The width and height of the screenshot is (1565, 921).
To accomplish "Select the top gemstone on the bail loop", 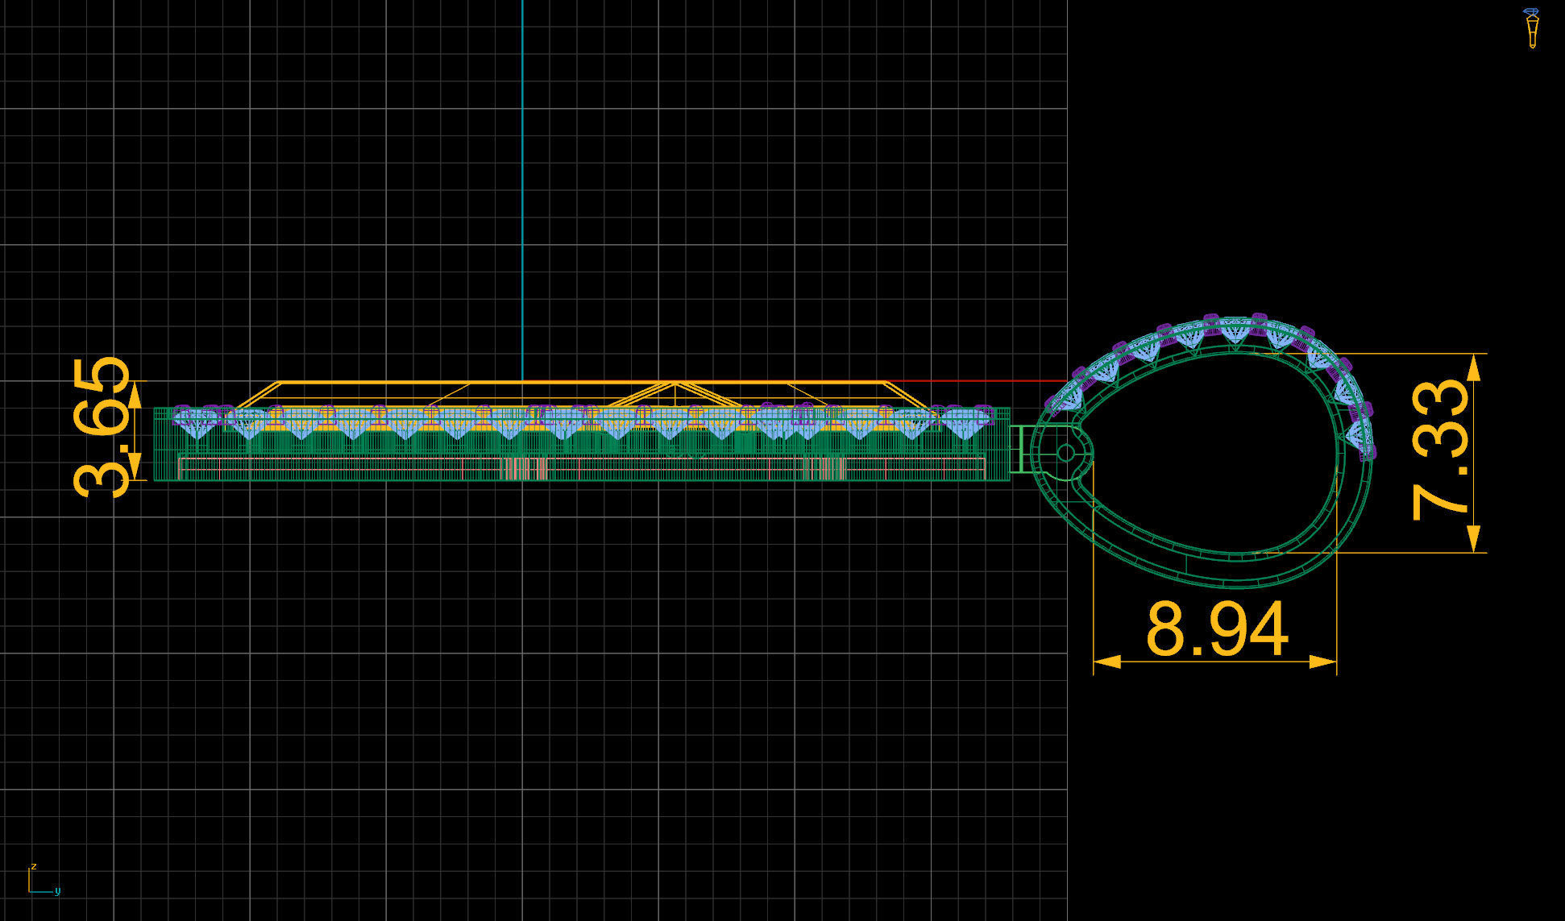I will coord(1234,330).
